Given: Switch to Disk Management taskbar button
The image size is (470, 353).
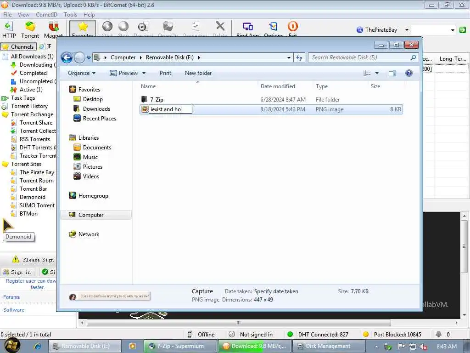Looking at the screenshot, I should [x=328, y=346].
